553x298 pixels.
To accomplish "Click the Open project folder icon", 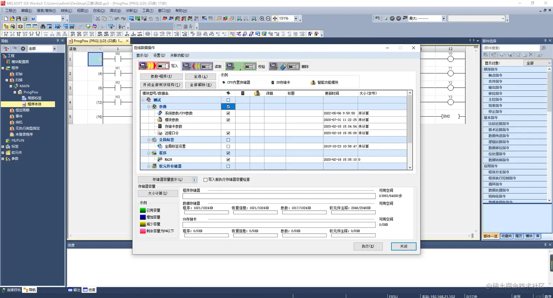I will click(x=12, y=18).
